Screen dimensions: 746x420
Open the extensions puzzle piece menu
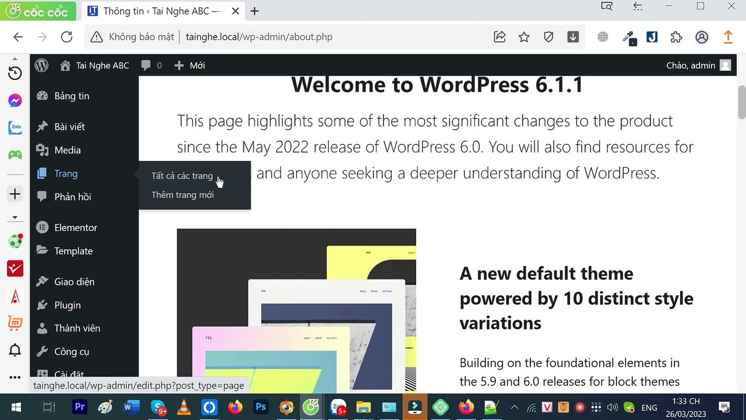(x=676, y=37)
